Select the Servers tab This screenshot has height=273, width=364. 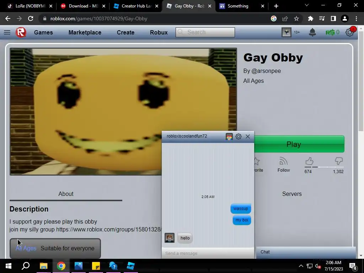click(x=292, y=194)
